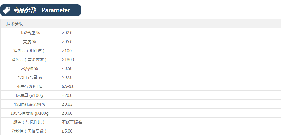The width and height of the screenshot is (283, 136).
Task: Select the ≥92.0 value cell
Action: [67, 33]
